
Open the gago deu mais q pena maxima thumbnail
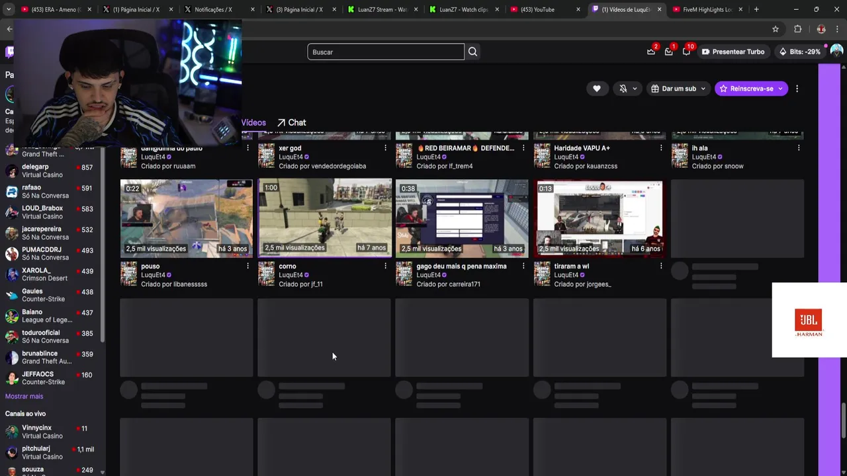[x=462, y=218]
